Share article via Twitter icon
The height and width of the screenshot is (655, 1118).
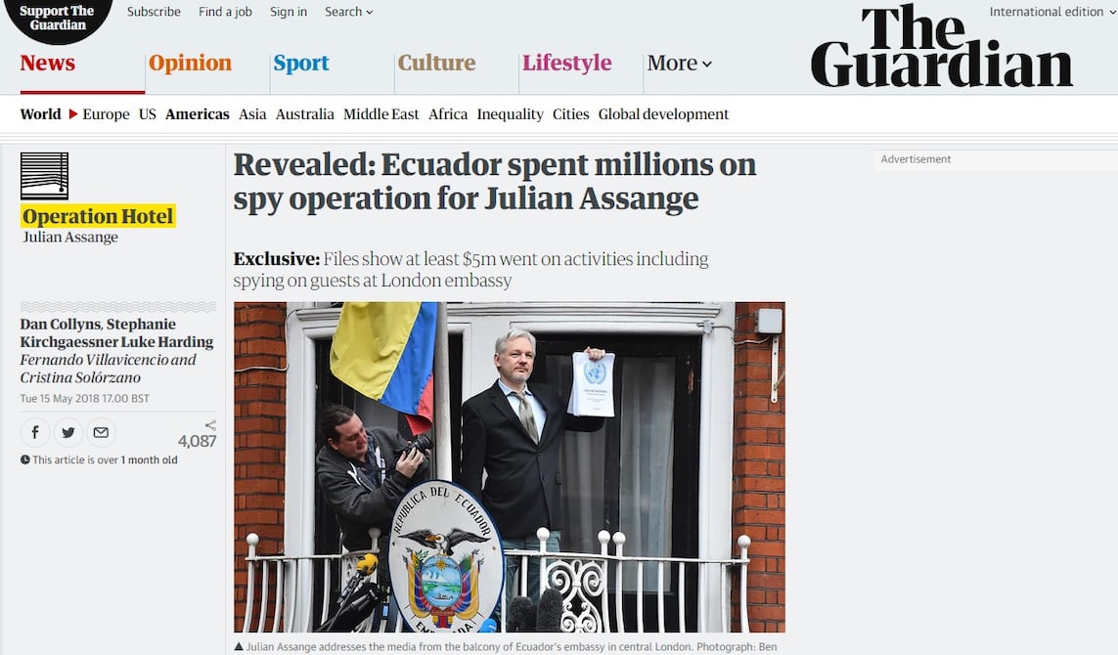pyautogui.click(x=68, y=432)
